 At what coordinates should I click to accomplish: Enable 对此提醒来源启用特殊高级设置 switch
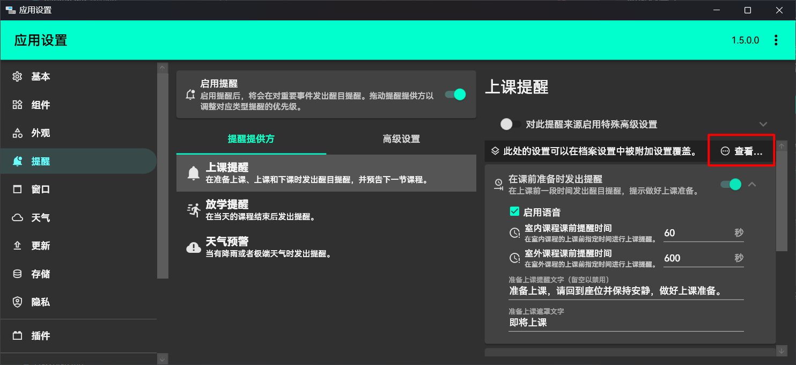(510, 124)
